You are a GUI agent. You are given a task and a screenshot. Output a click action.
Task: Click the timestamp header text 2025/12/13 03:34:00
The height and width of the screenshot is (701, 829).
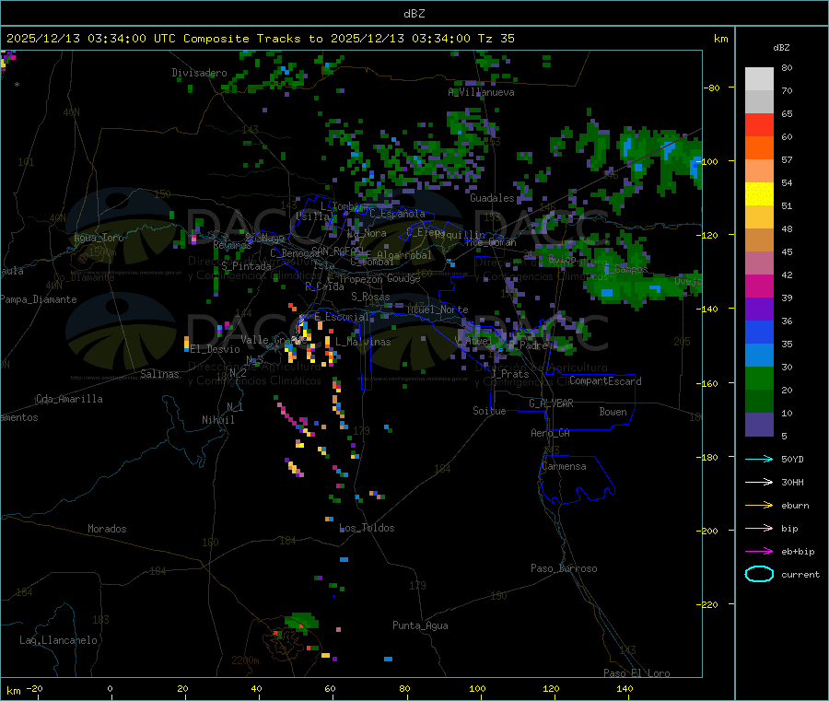[x=76, y=39]
